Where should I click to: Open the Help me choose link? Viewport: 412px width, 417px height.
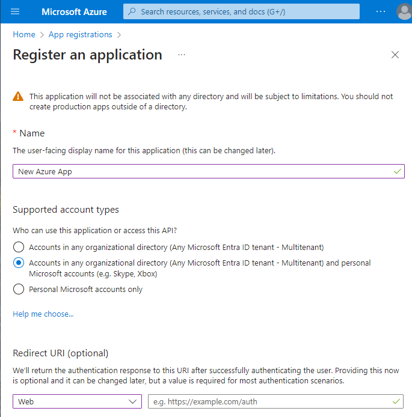point(43,314)
